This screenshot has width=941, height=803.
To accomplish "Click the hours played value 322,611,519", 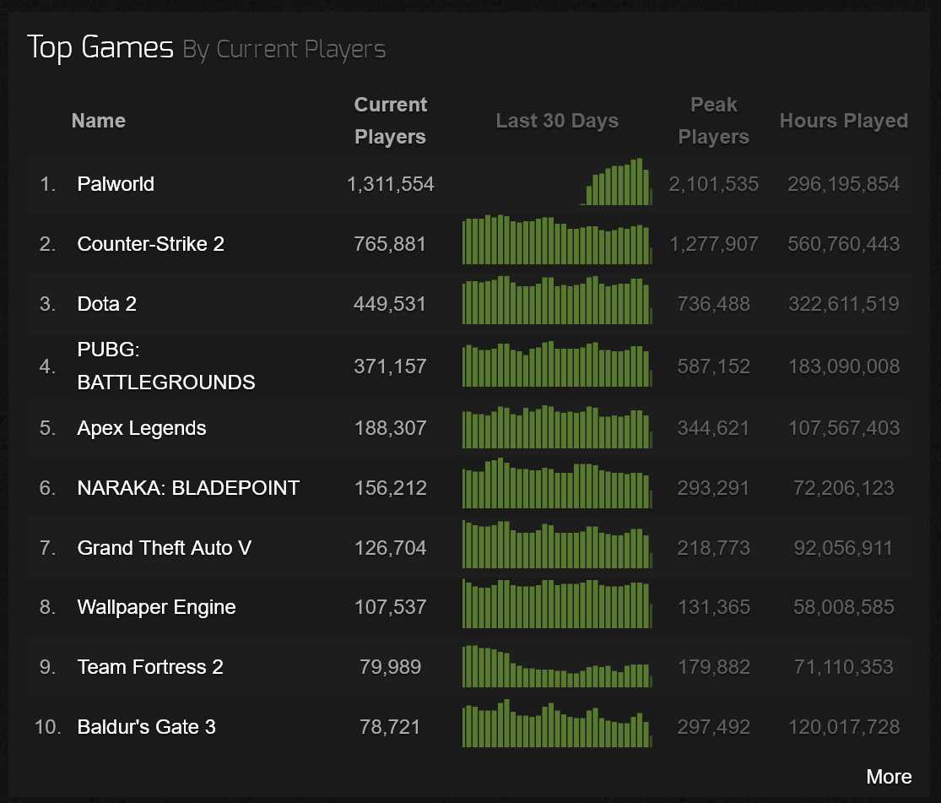I will (x=844, y=304).
